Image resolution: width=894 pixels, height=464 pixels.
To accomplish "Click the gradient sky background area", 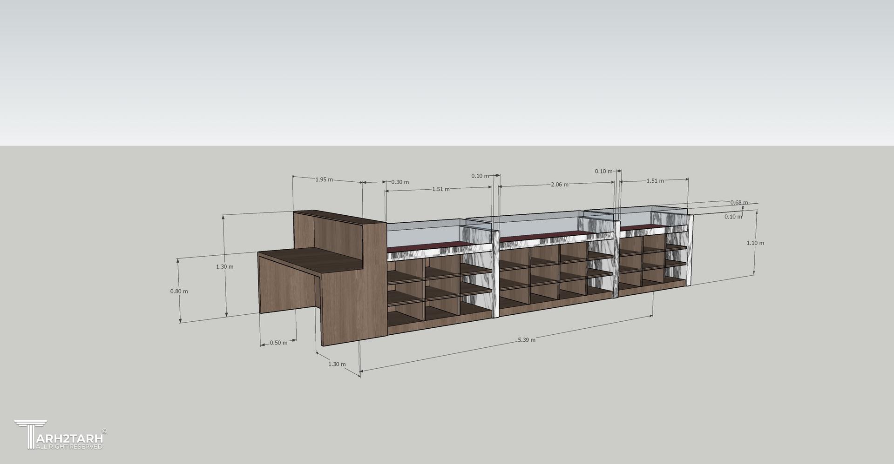I will (x=447, y=70).
